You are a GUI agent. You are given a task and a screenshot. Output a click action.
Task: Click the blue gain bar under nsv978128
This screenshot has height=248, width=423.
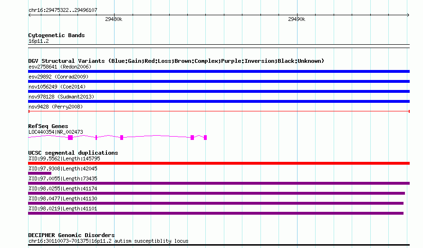(x=219, y=101)
